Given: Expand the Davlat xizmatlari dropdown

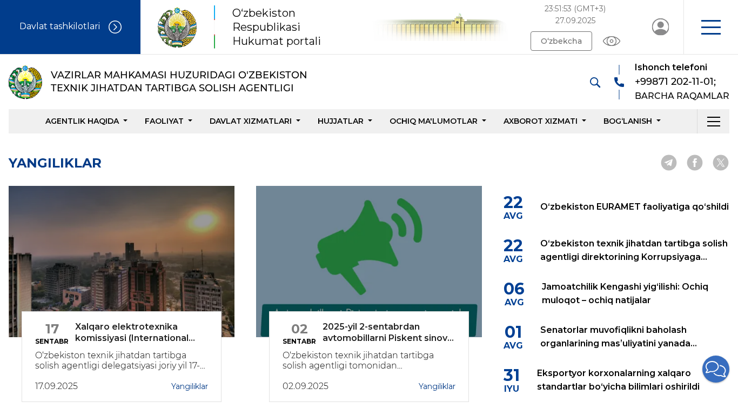Looking at the screenshot, I should click(x=254, y=121).
